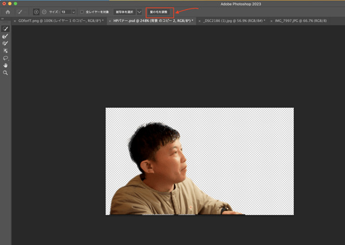Select the Hand tool
Viewport: 345px width, 245px height.
(5, 65)
